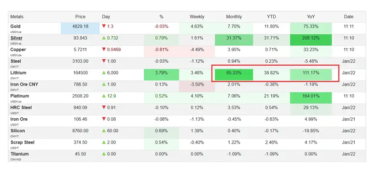The width and height of the screenshot is (376, 182).
Task: Open the Iron Ore CNY link
Action: [x=24, y=84]
